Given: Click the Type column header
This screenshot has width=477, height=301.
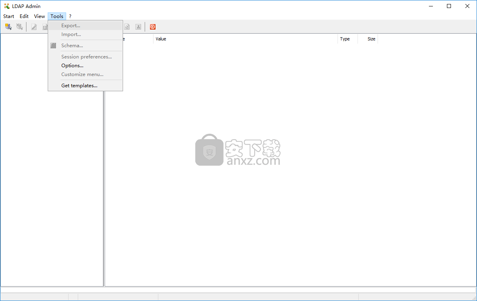Looking at the screenshot, I should (348, 39).
